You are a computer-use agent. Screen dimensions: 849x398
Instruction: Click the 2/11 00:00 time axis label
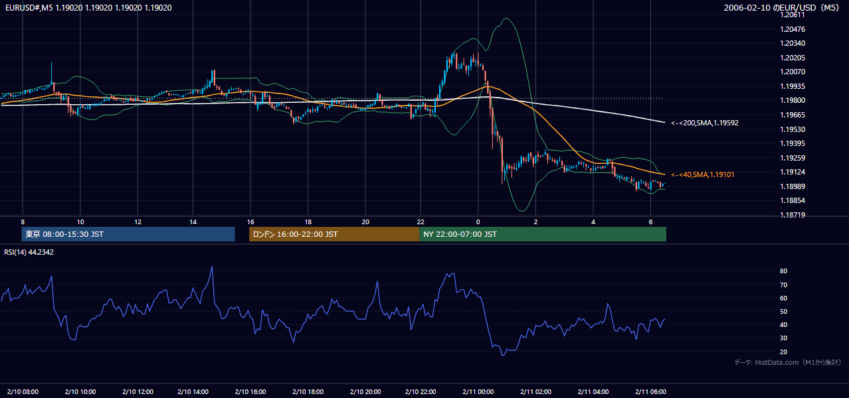[478, 391]
